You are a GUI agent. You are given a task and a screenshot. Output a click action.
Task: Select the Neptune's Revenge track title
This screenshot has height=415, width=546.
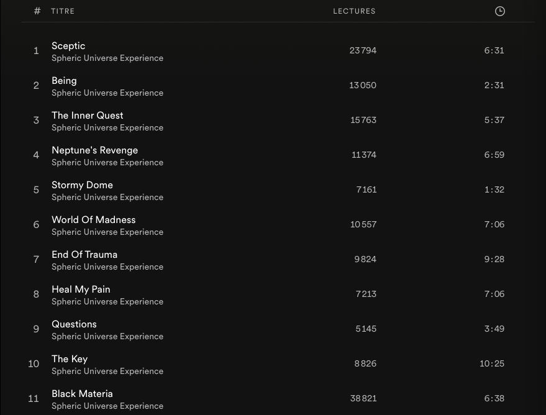coord(94,150)
